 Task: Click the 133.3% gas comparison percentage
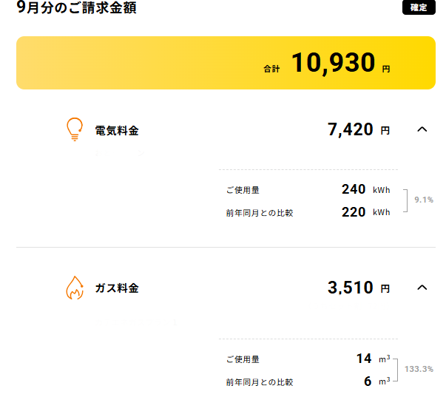(419, 369)
